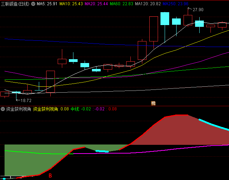Click the 27.90 high price label
The height and width of the screenshot is (180, 229).
click(x=198, y=10)
